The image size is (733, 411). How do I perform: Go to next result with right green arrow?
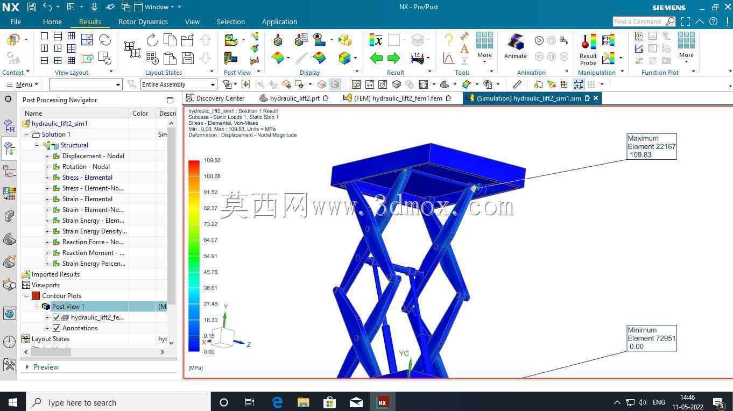point(394,58)
